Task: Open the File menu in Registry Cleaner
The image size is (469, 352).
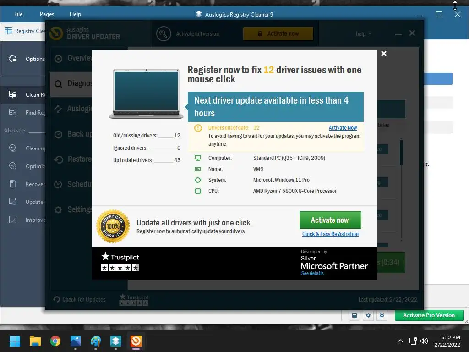Action: [x=18, y=14]
